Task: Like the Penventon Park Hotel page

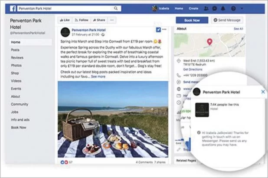Action: (65, 20)
